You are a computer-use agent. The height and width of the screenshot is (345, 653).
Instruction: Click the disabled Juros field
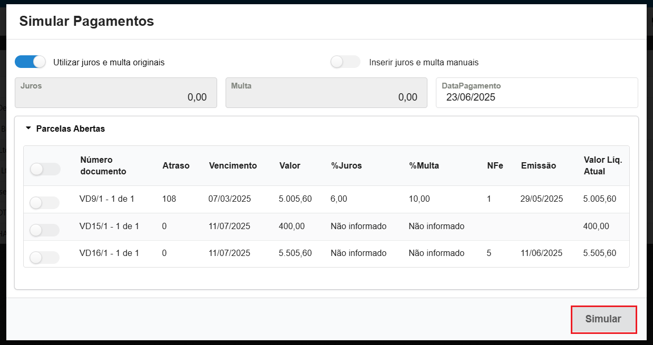pyautogui.click(x=116, y=93)
